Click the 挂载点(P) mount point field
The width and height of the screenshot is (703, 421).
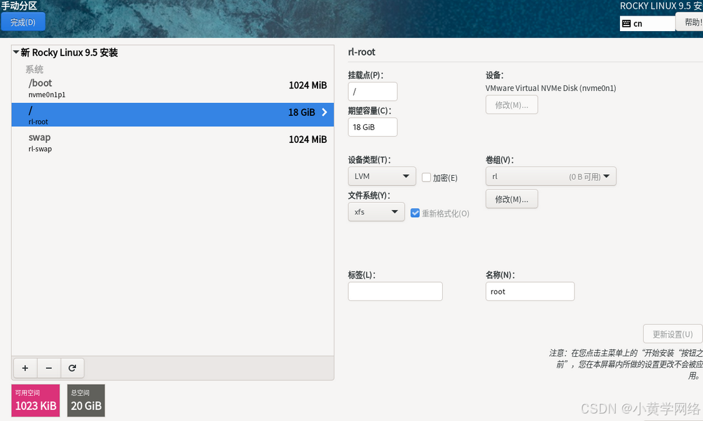372,92
